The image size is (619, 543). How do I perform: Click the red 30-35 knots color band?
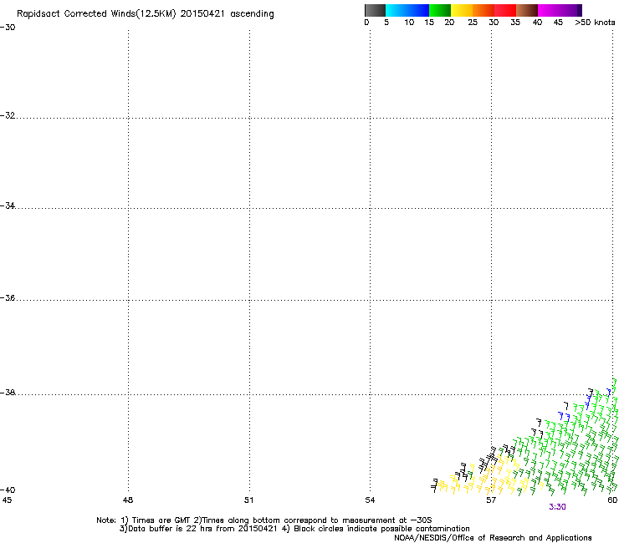pos(505,10)
